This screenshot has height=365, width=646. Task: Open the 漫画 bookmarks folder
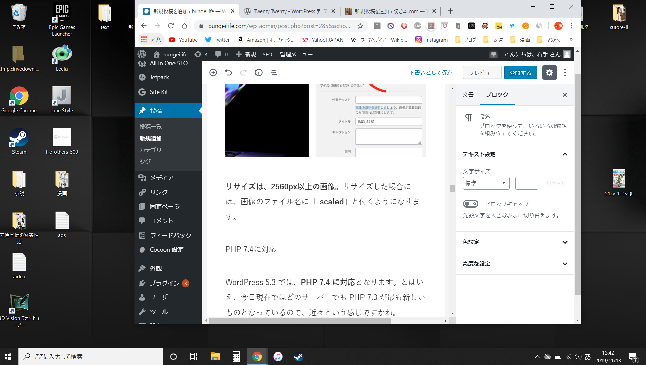[x=520, y=40]
